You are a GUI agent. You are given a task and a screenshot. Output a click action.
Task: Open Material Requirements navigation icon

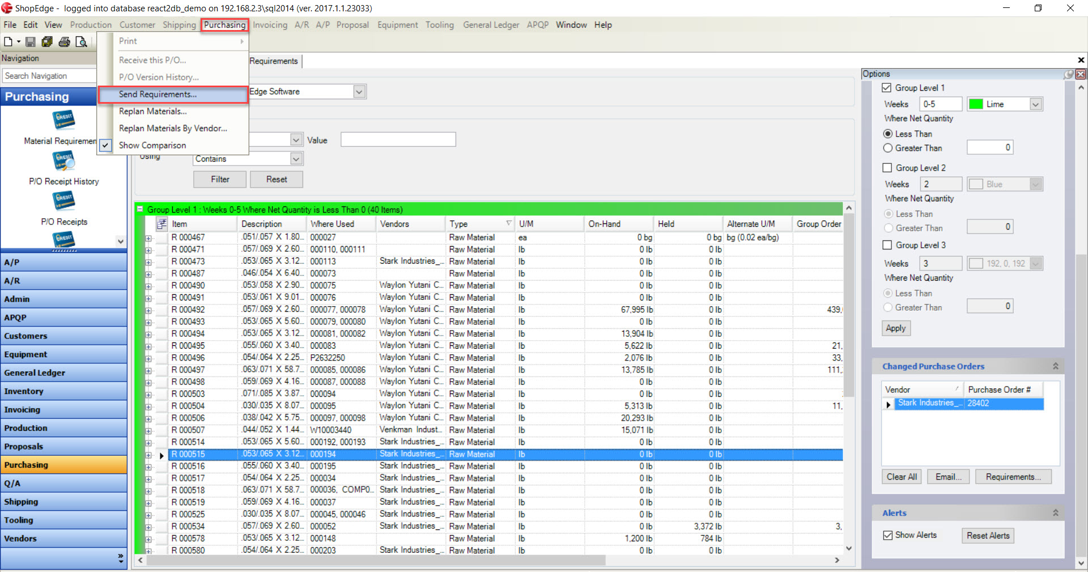64,120
